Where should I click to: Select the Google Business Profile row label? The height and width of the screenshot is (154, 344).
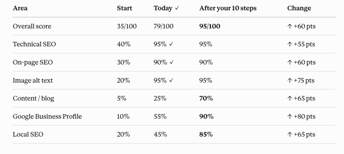47,116
